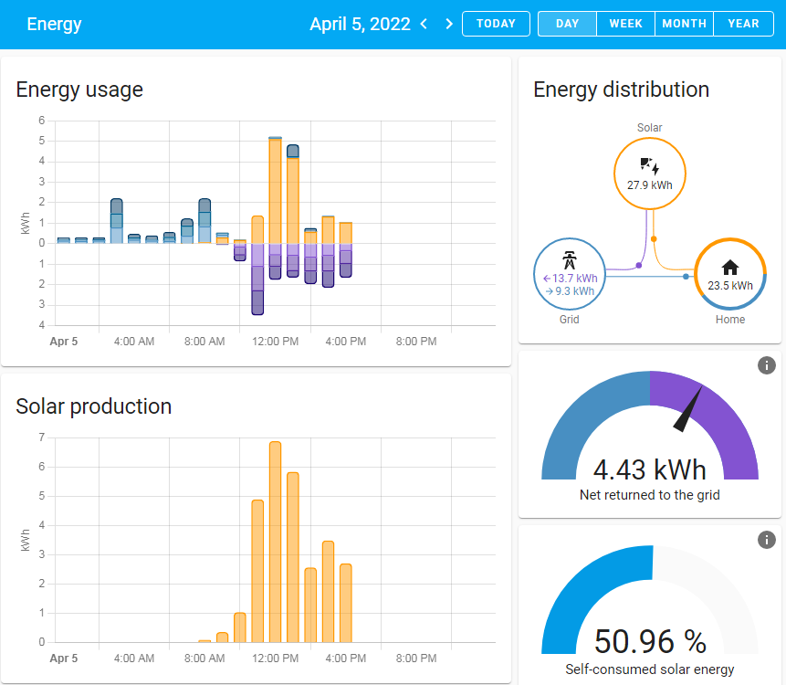Click the Solar production card heading
This screenshot has width=786, height=685.
(x=94, y=406)
